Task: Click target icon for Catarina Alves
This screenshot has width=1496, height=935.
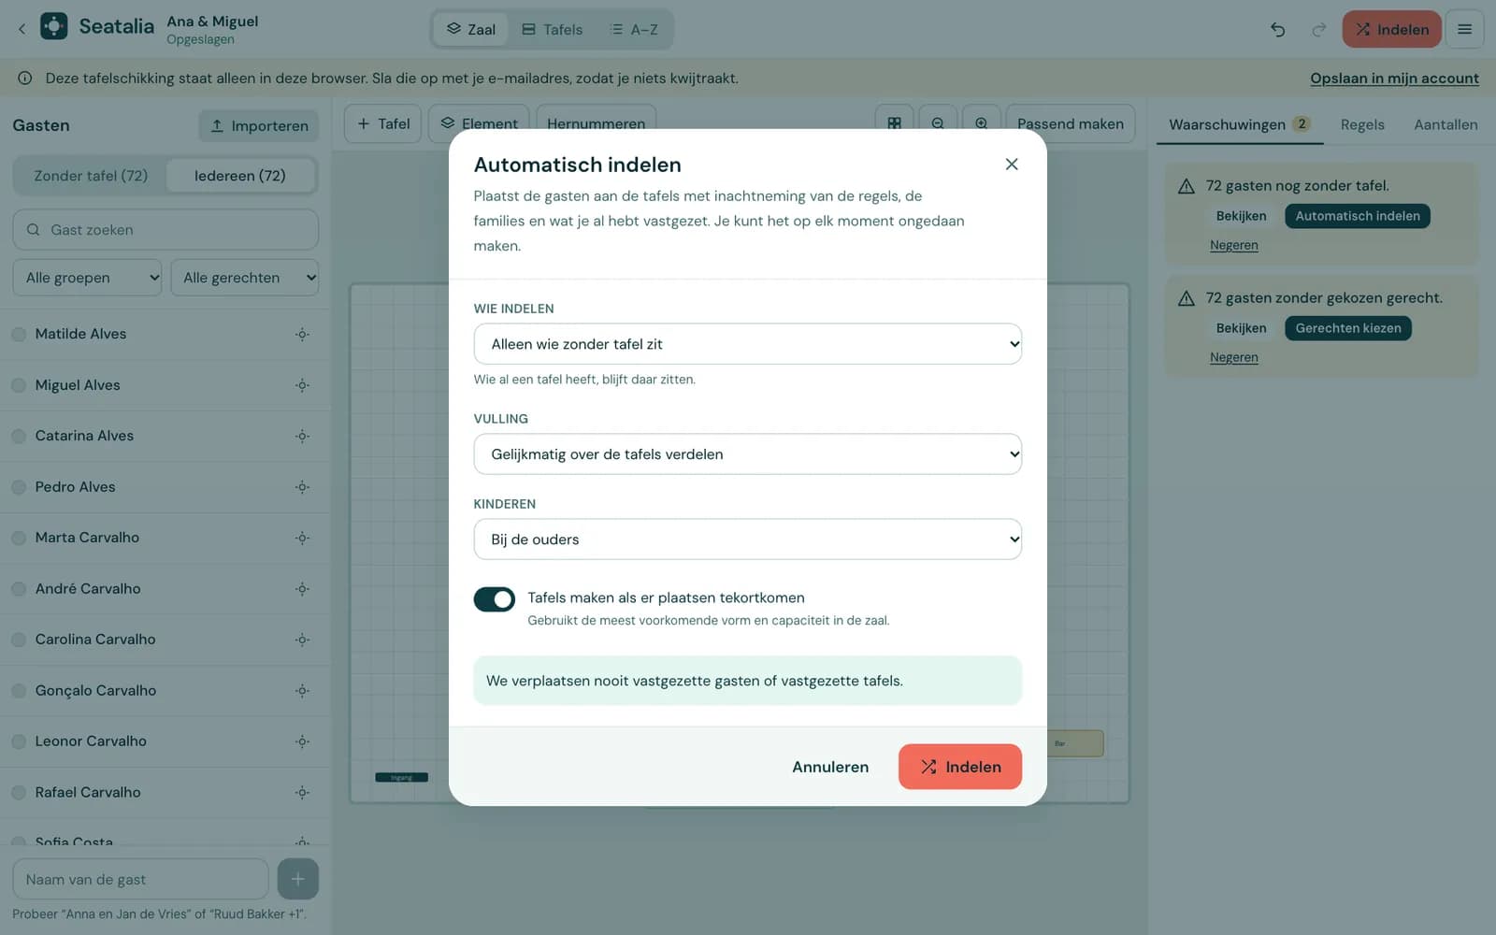Action: click(x=302, y=437)
